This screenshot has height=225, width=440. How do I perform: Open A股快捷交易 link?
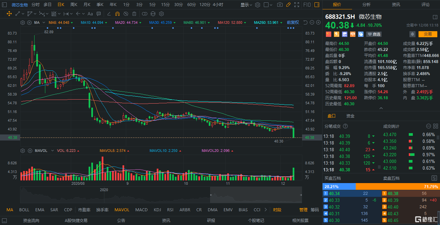(76, 220)
